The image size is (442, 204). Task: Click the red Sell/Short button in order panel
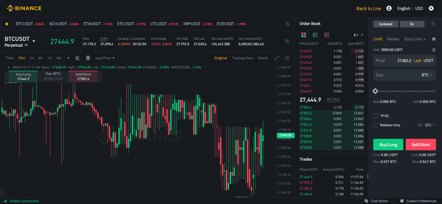(x=421, y=145)
